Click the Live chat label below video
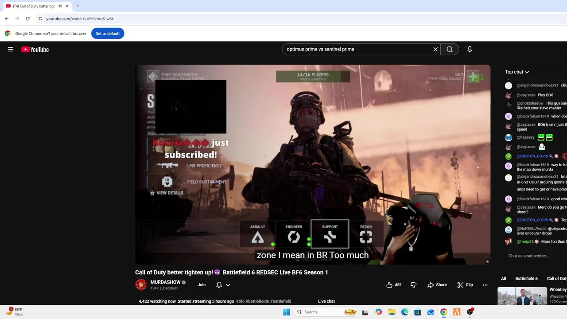This screenshot has width=567, height=319. point(326,301)
